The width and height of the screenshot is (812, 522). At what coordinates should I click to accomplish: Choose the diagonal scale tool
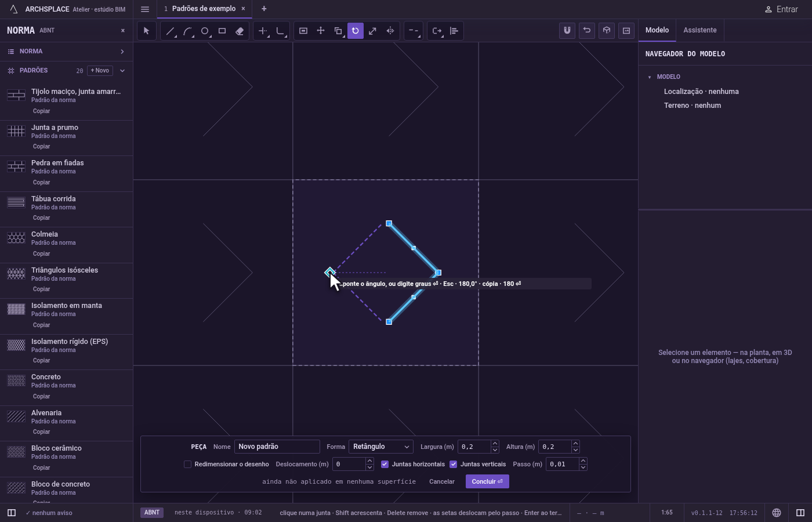click(373, 31)
